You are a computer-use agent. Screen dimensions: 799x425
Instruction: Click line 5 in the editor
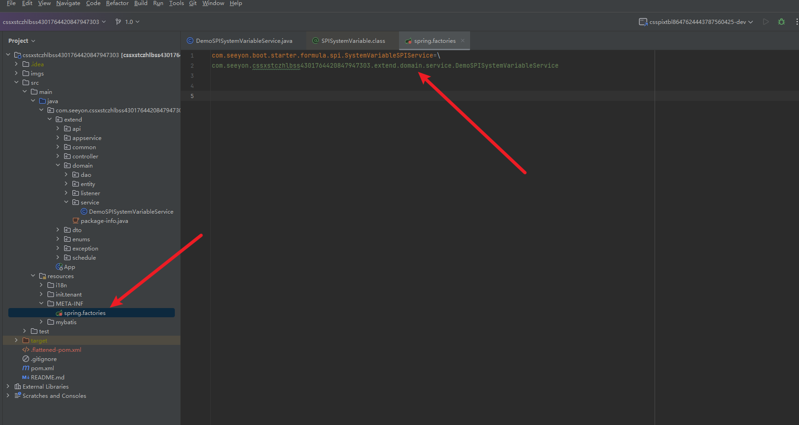tap(369, 96)
